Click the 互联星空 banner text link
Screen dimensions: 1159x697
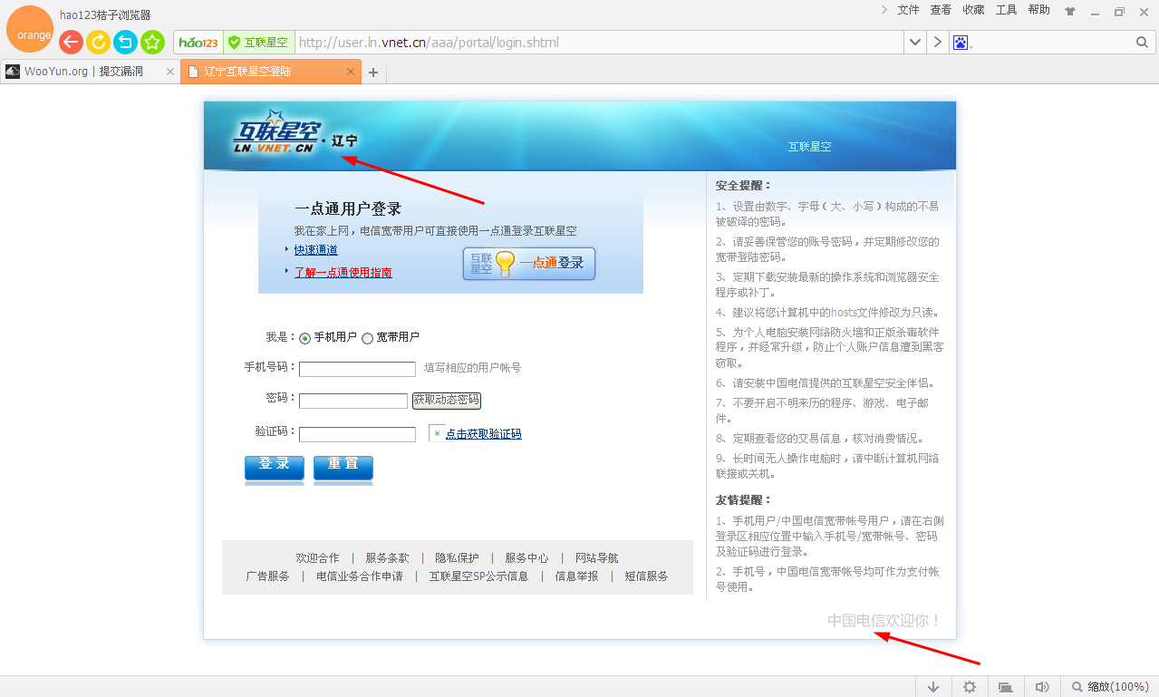(809, 147)
